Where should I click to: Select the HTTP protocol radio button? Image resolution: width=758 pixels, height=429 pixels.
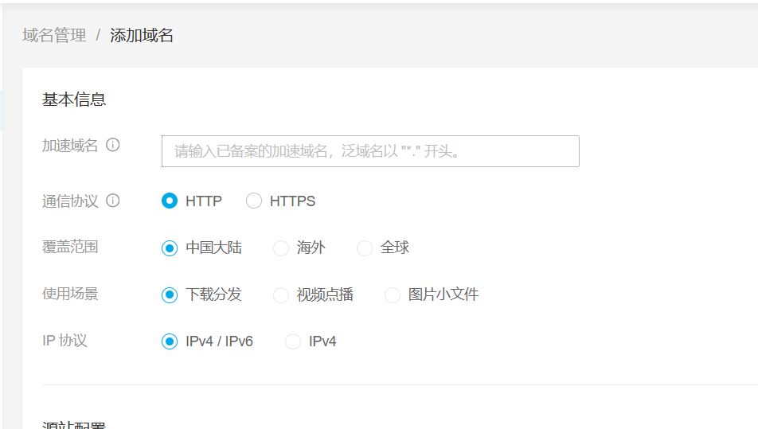tap(170, 201)
